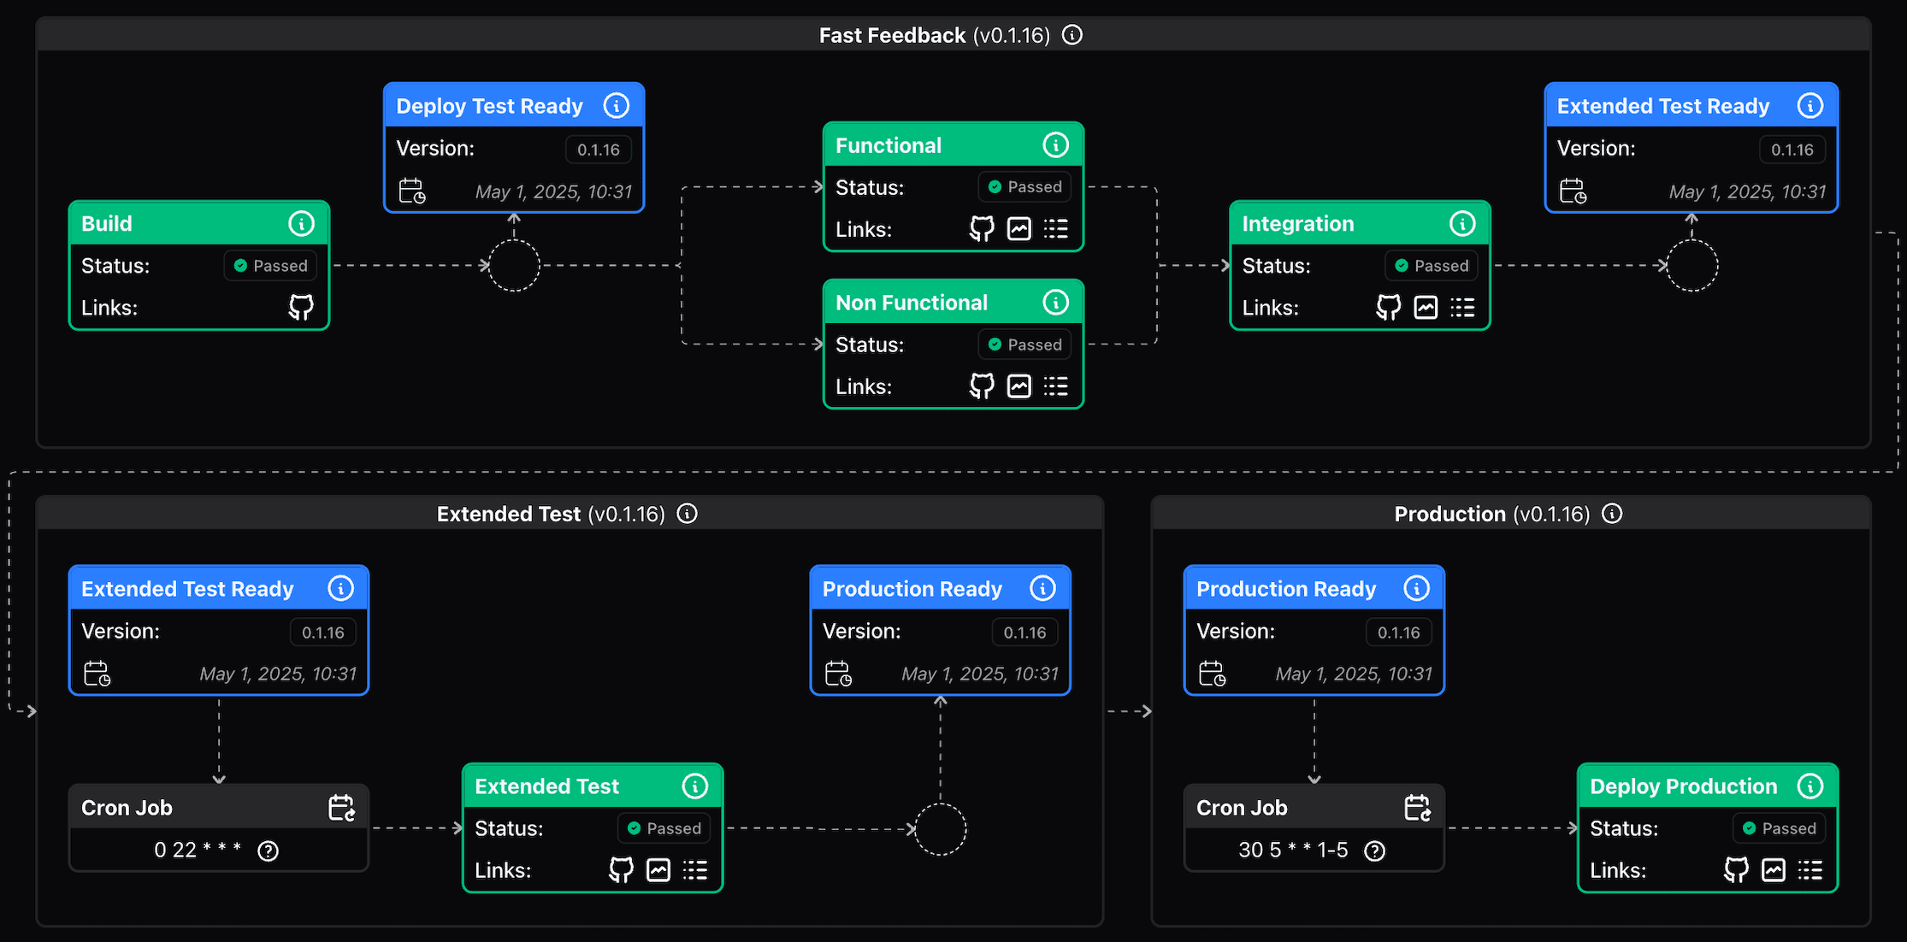Open the Build card info icon

(301, 224)
